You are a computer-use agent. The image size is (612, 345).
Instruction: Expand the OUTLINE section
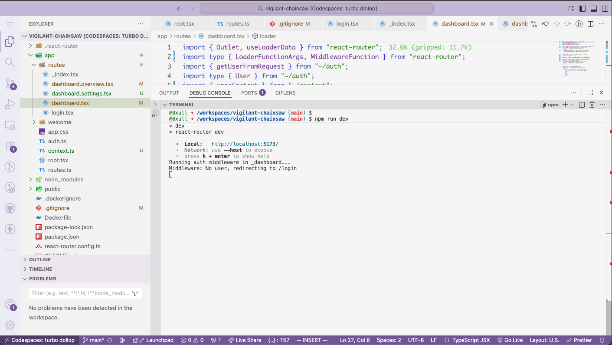[85, 260]
